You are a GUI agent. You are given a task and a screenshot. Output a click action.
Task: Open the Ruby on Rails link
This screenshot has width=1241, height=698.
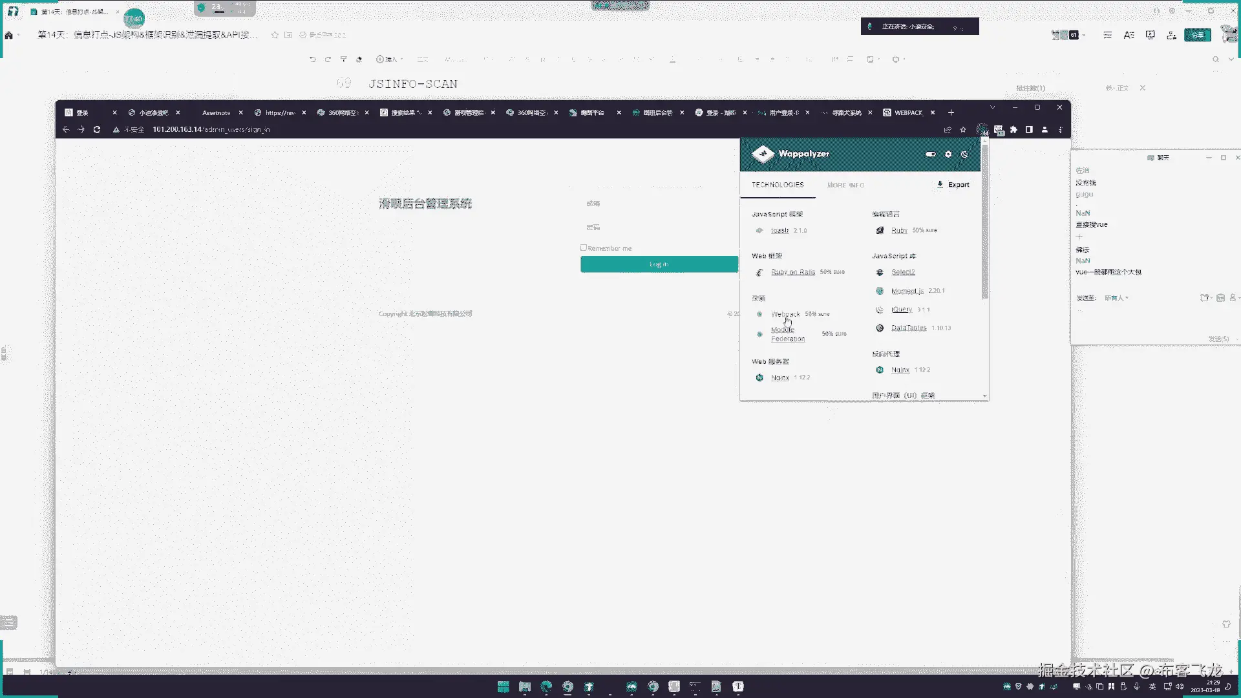(x=792, y=272)
